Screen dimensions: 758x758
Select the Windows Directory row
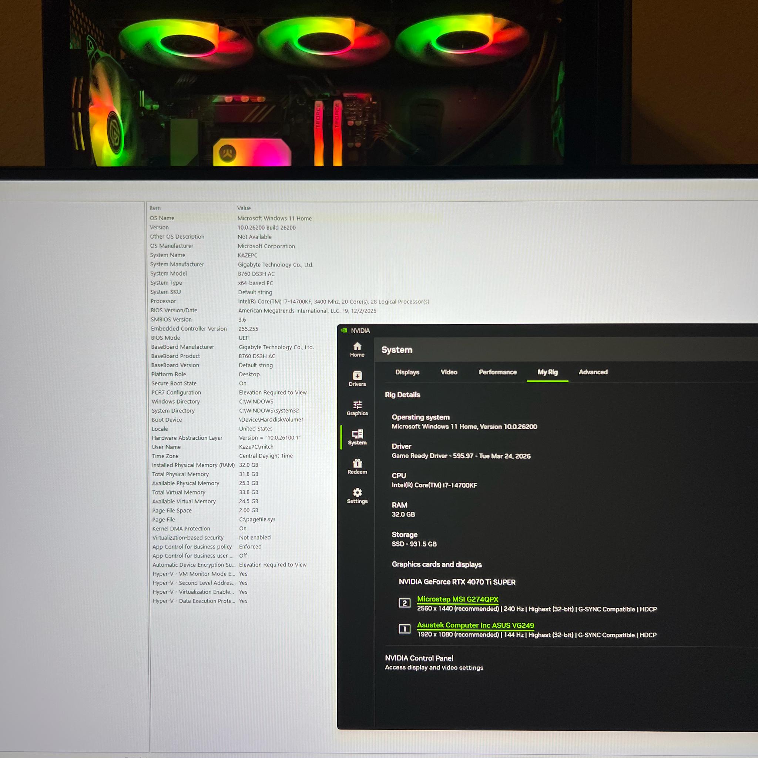point(213,401)
